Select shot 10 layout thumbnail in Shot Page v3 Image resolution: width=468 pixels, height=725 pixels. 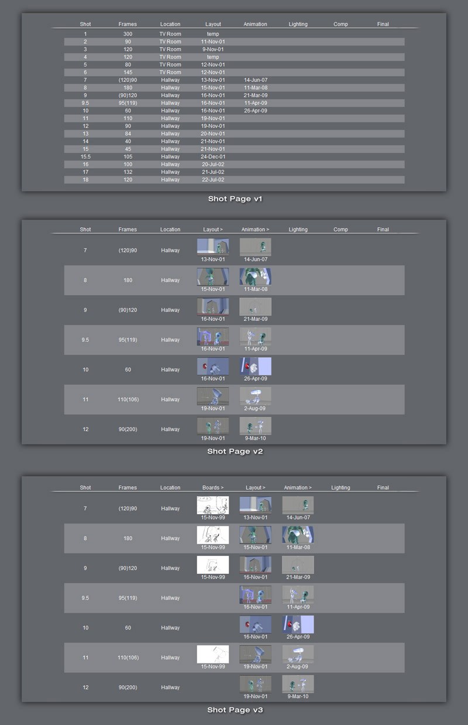(x=255, y=624)
